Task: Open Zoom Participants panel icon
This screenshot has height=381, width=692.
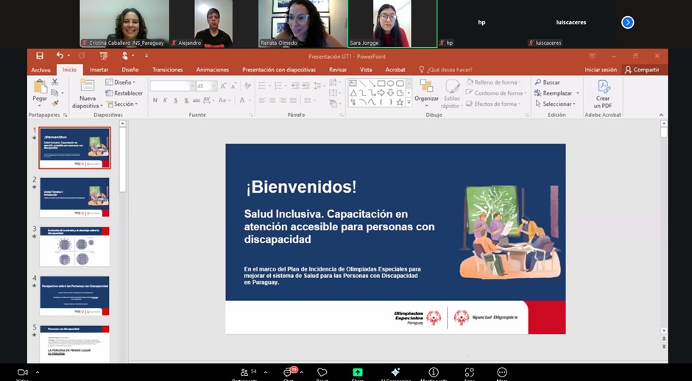Action: pyautogui.click(x=244, y=372)
